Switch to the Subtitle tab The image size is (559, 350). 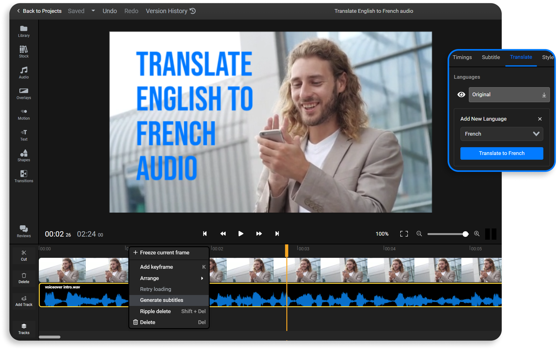[491, 57]
